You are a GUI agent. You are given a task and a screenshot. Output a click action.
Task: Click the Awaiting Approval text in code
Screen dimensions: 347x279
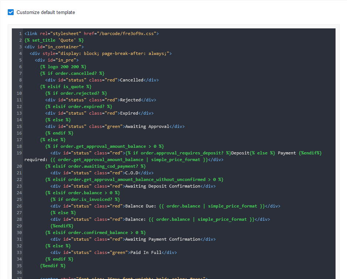[147, 126]
